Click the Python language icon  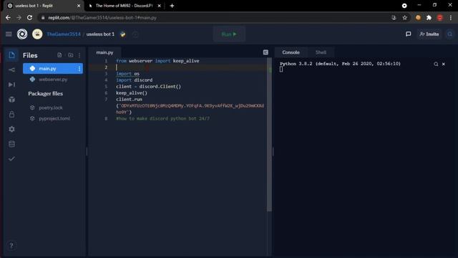coord(122,34)
